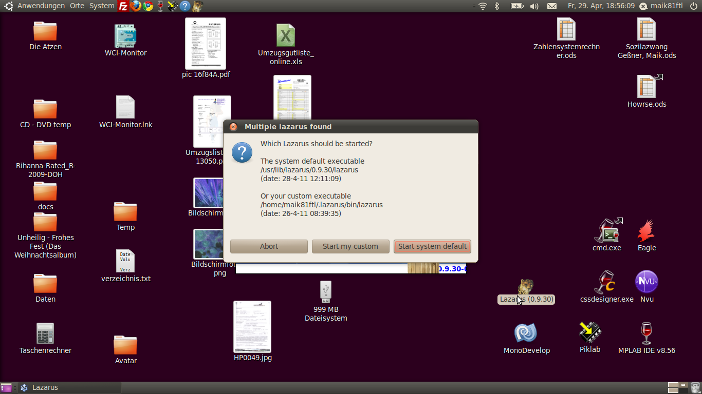Launch FileZilla from the top panel
Screen dimensions: 702x394
point(123,6)
